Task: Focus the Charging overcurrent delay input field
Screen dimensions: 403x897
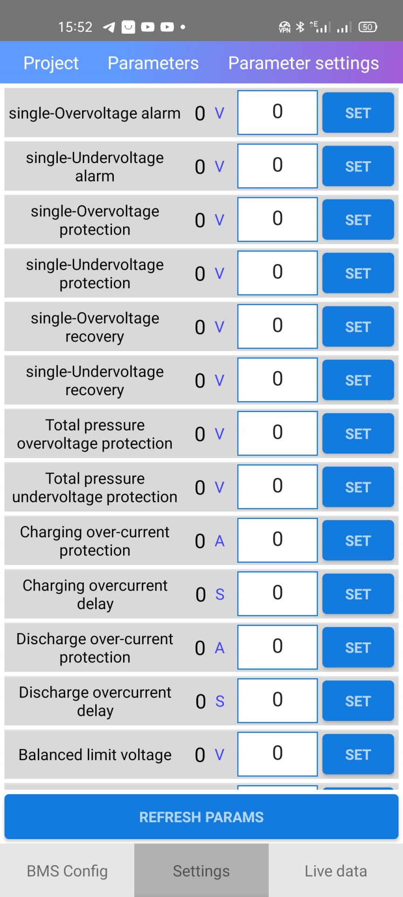Action: (x=278, y=593)
